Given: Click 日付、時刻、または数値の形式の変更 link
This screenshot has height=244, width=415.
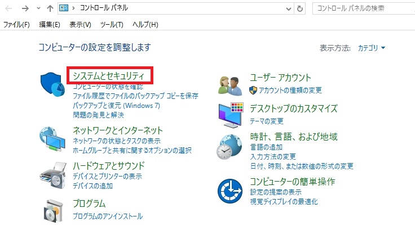Looking at the screenshot, I should click(302, 166).
